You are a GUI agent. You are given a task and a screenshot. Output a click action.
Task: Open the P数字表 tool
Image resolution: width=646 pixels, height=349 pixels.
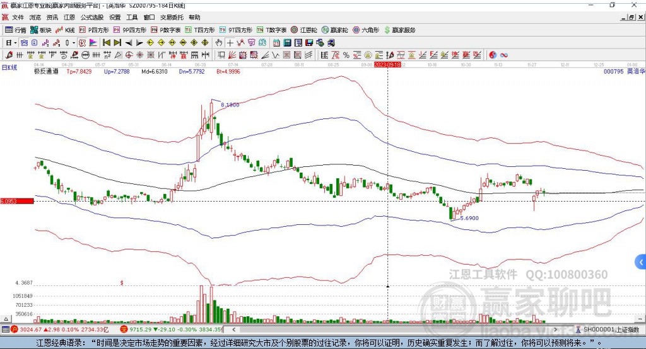coord(166,30)
